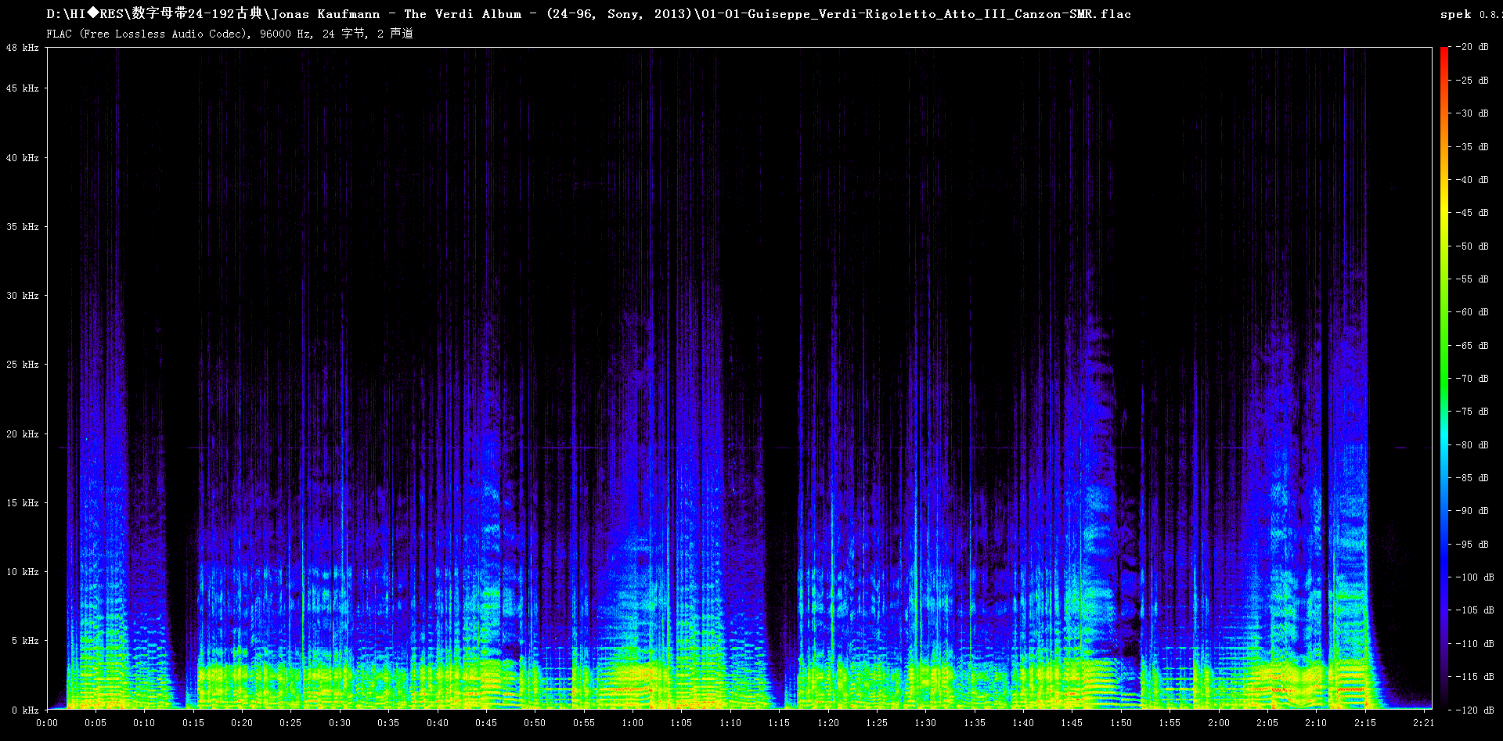Click the 2:00 time axis marker

[x=1218, y=723]
